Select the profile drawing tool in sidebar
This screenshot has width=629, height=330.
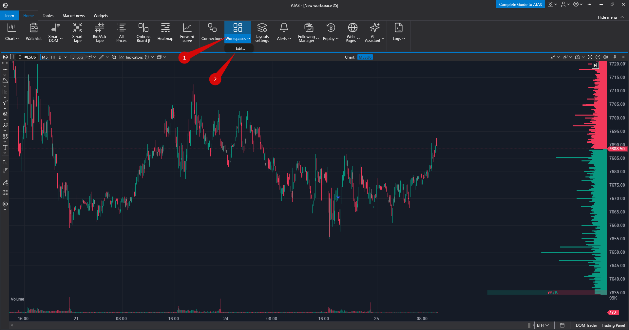pyautogui.click(x=5, y=92)
